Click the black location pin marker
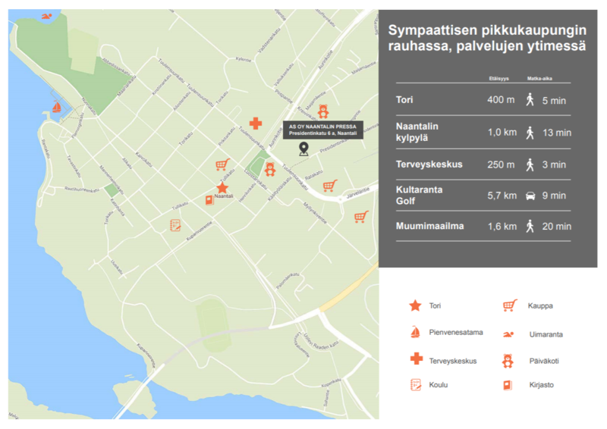 tap(303, 149)
